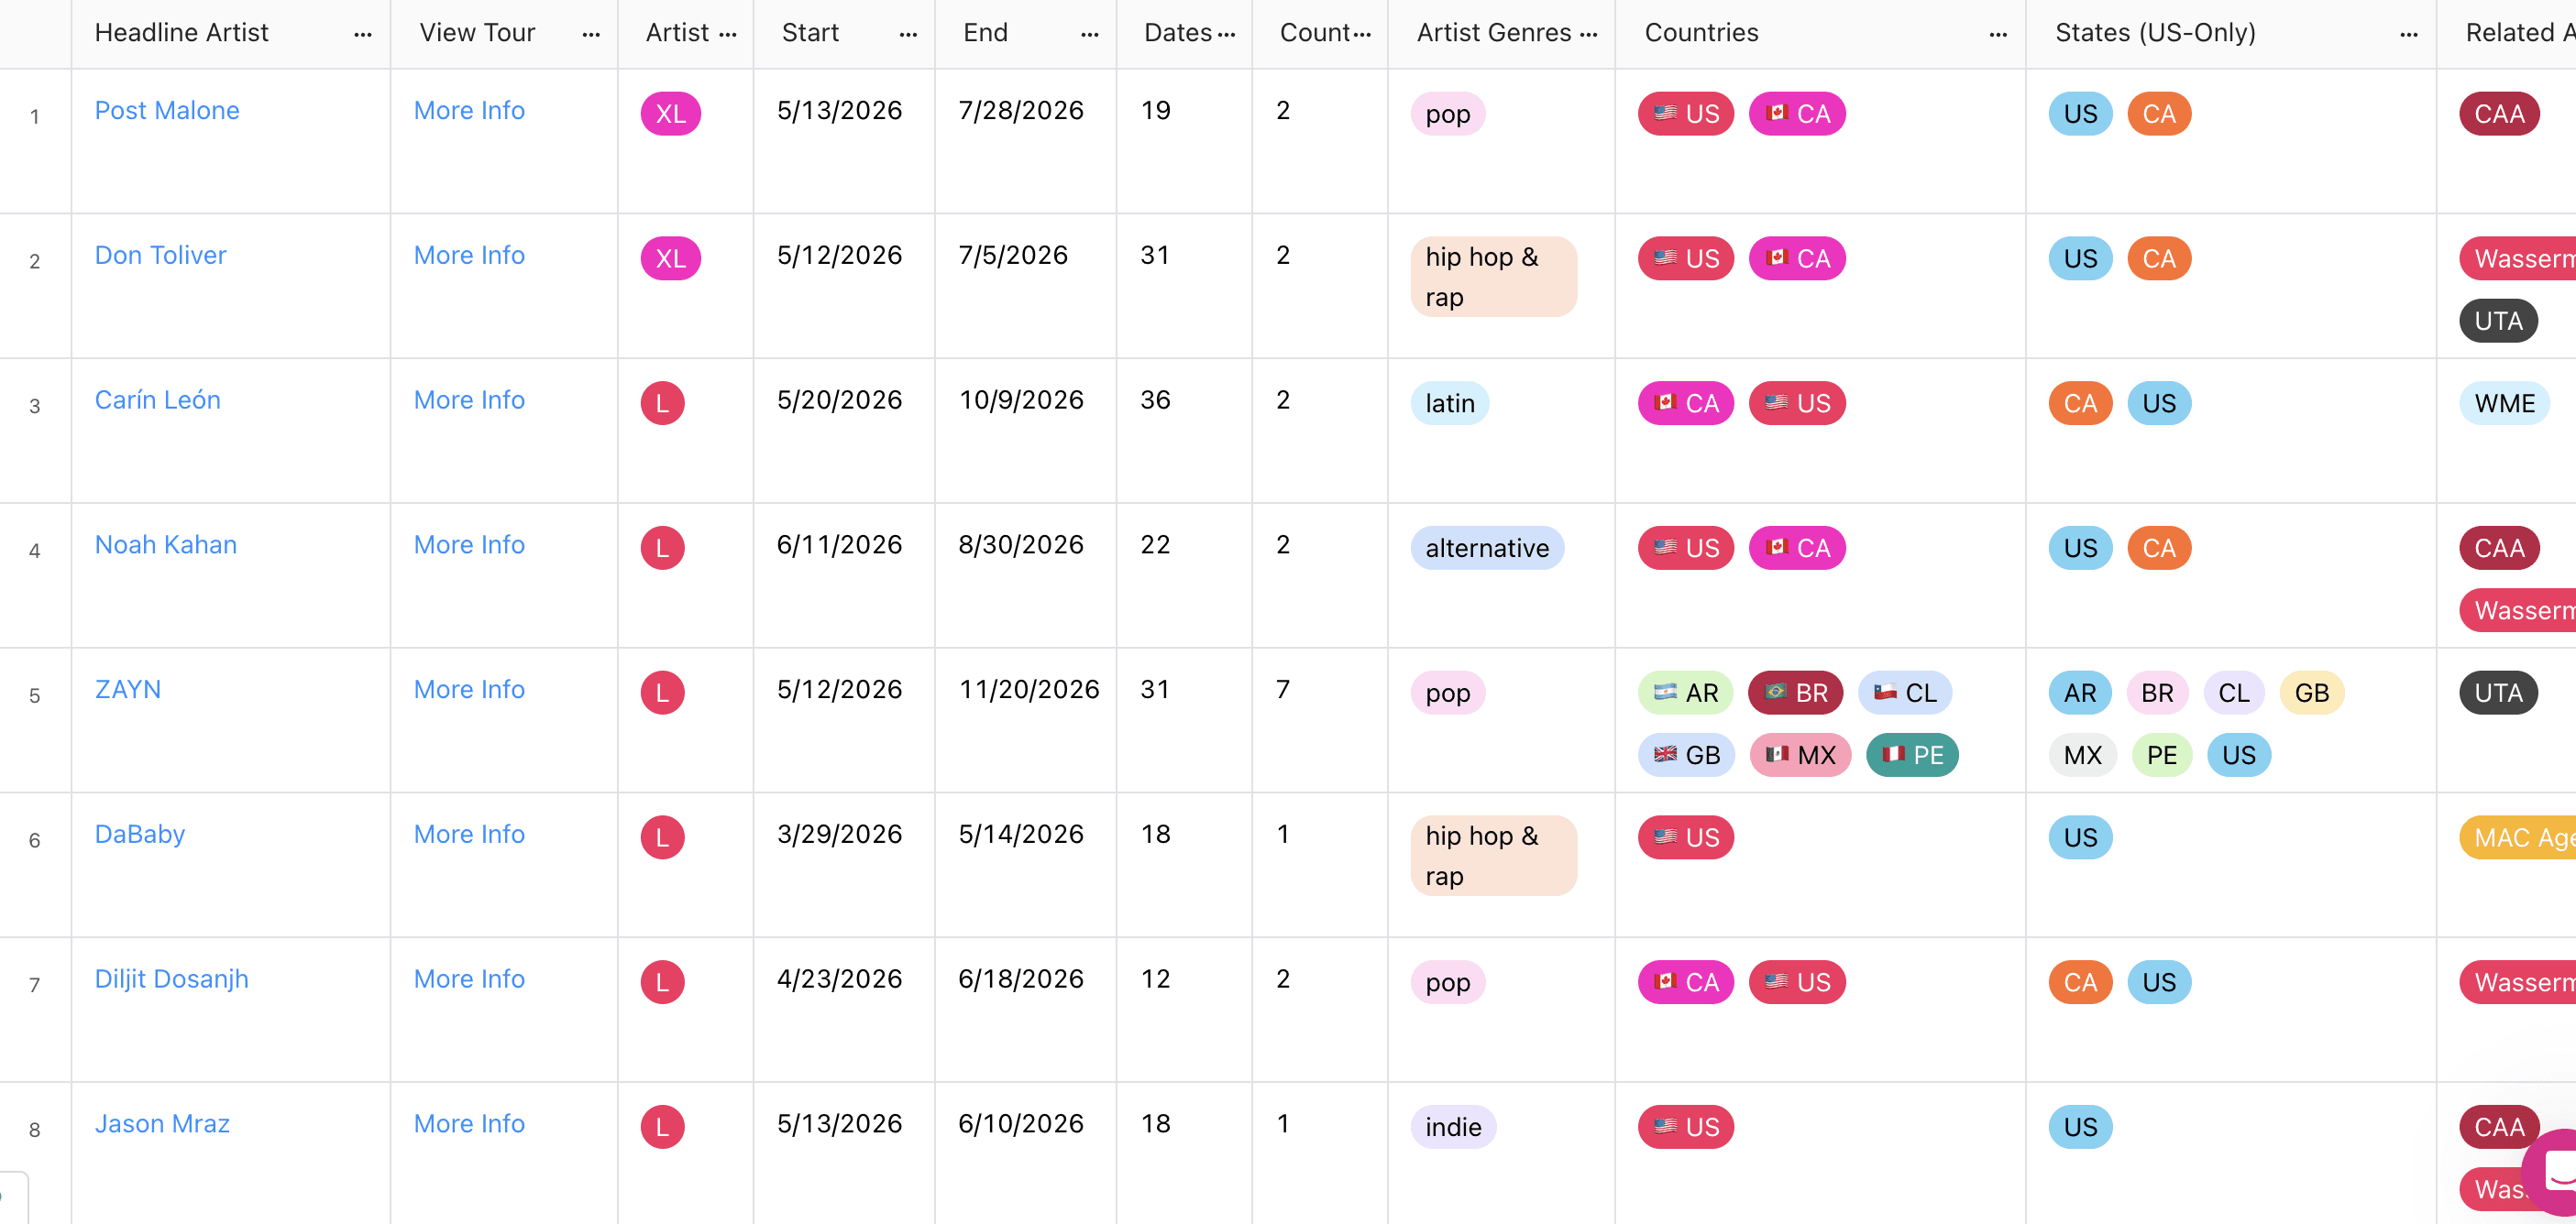Image resolution: width=2576 pixels, height=1224 pixels.
Task: Open the End column options menu
Action: coord(1089,34)
